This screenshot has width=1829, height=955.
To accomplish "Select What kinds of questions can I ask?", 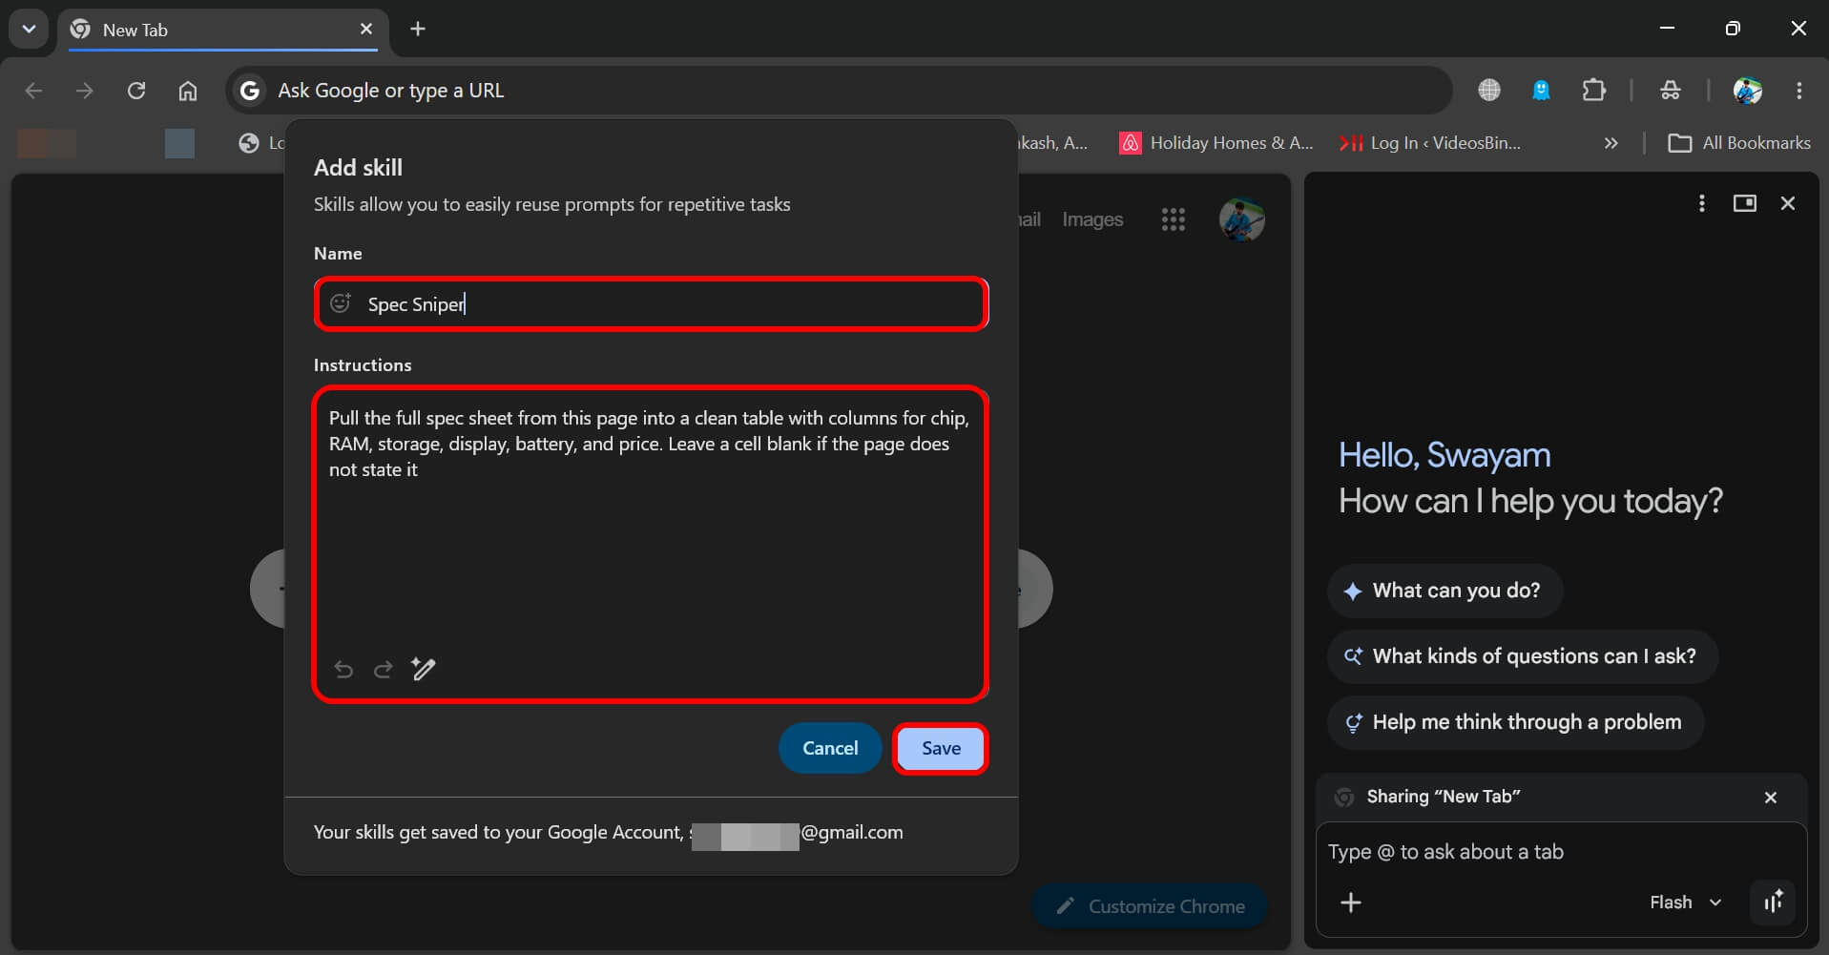I will coord(1522,656).
